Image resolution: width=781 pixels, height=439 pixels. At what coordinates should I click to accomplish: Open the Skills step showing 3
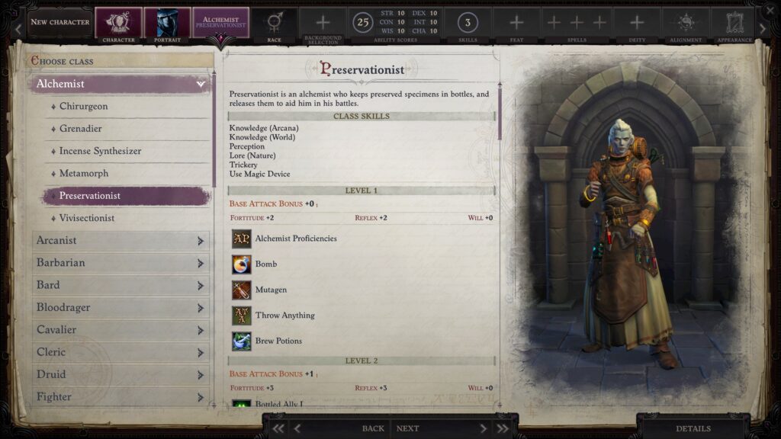468,22
